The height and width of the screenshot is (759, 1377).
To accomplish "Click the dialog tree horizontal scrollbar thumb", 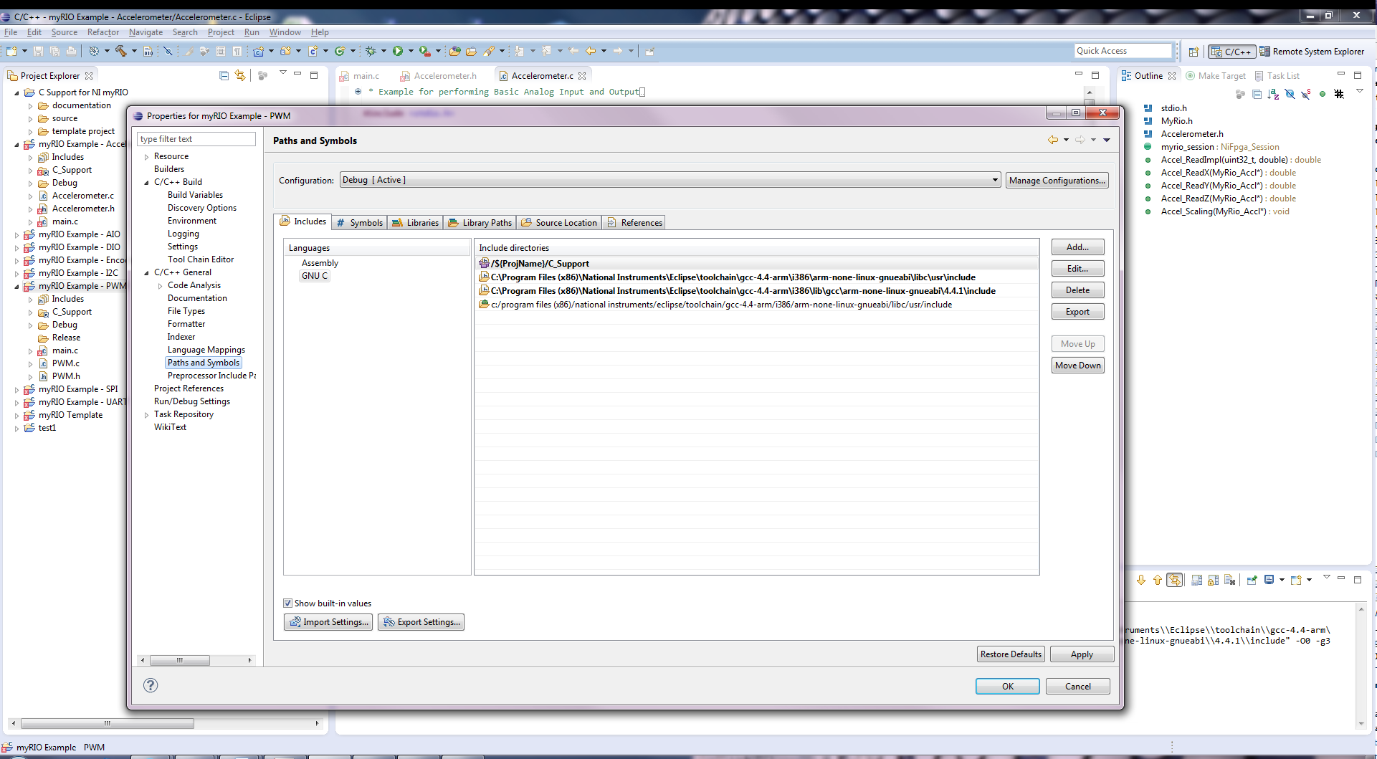I will click(180, 660).
